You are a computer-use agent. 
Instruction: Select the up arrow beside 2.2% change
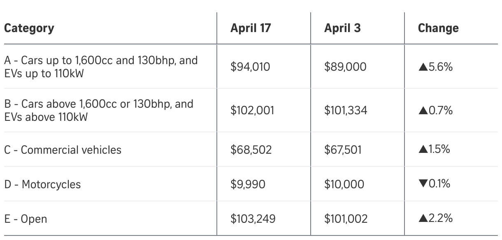click(x=422, y=219)
